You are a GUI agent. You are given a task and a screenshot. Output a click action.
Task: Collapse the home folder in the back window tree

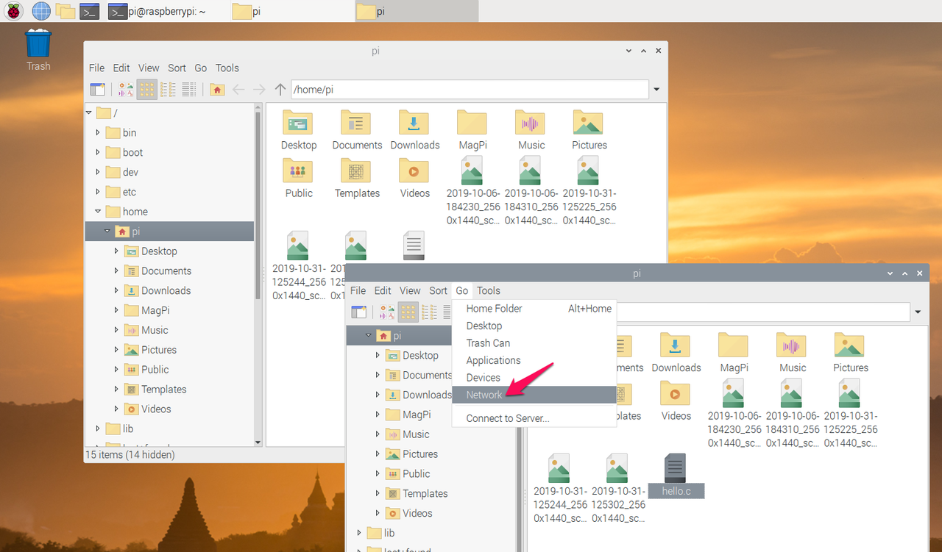coord(98,212)
